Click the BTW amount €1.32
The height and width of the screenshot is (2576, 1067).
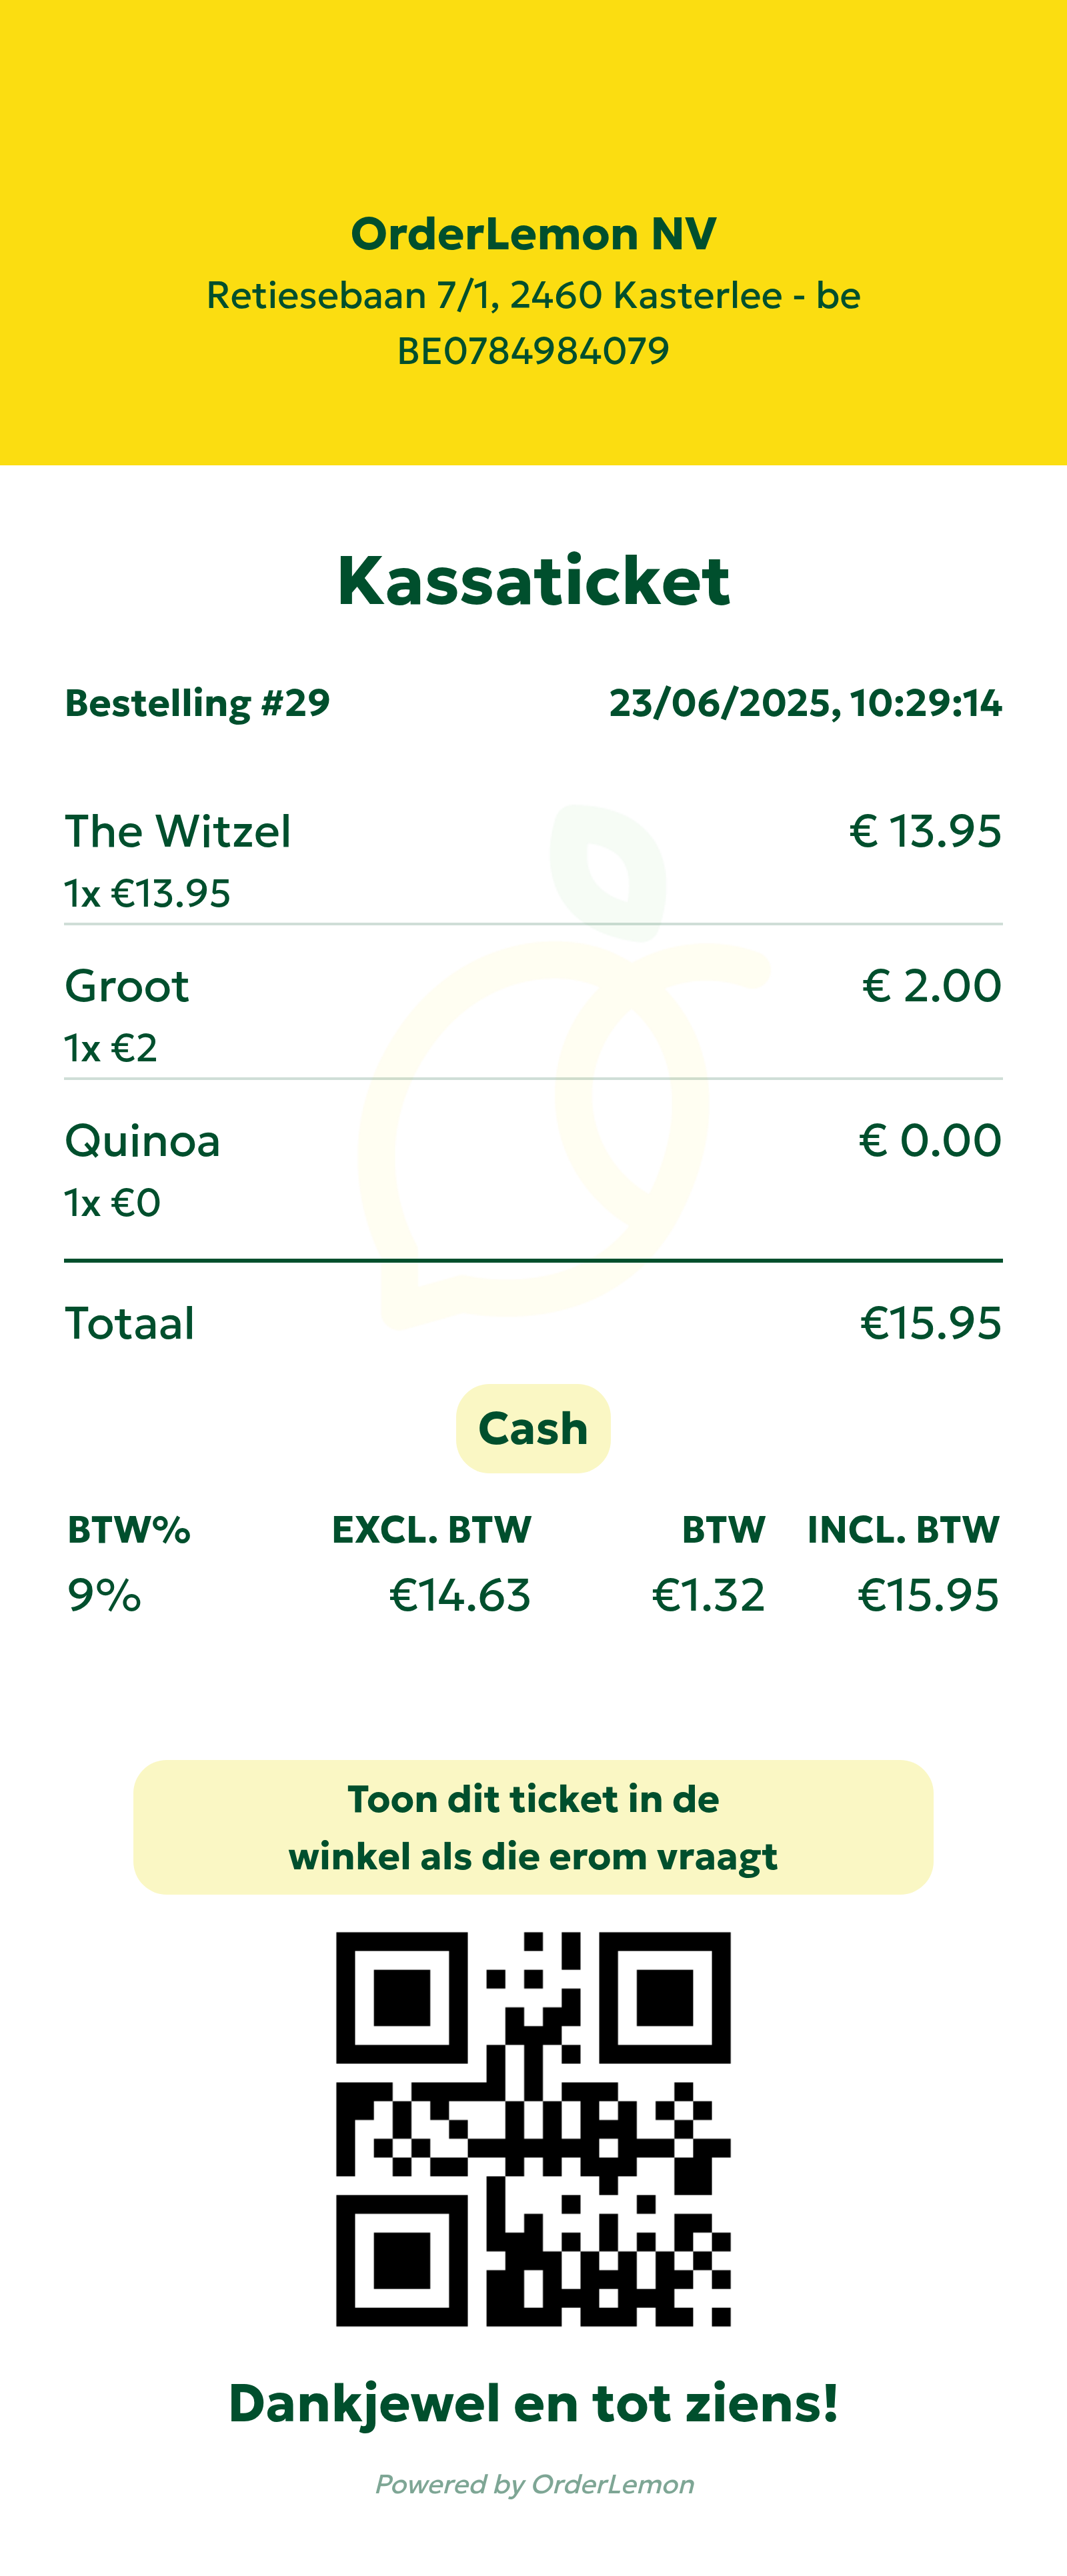708,1595
